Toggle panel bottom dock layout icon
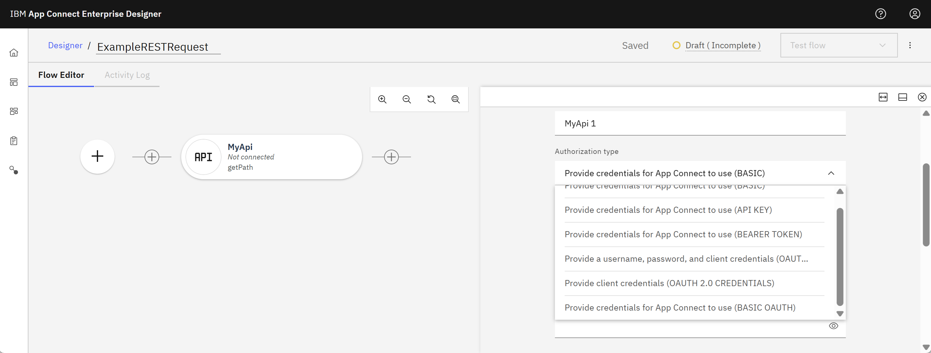 (903, 97)
